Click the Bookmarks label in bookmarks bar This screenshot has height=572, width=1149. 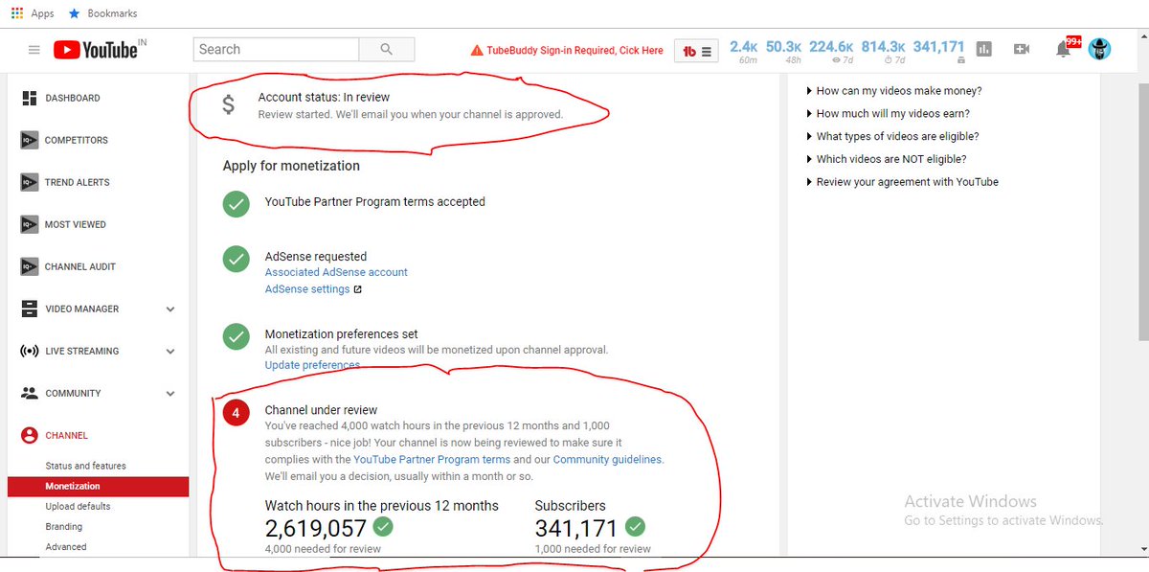[x=112, y=13]
